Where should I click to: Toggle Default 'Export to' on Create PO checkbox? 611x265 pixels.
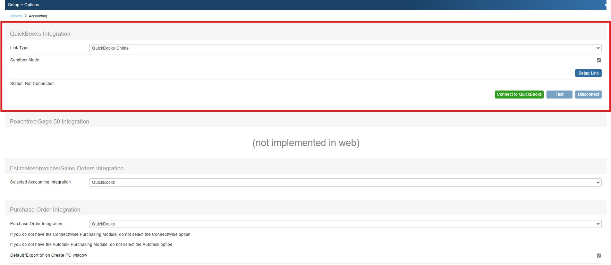click(599, 256)
